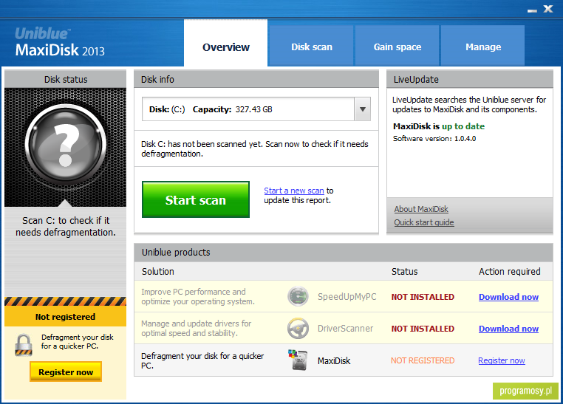Click the SpeedUpMyPC product name
Screen dimensions: 563x404
pos(347,296)
